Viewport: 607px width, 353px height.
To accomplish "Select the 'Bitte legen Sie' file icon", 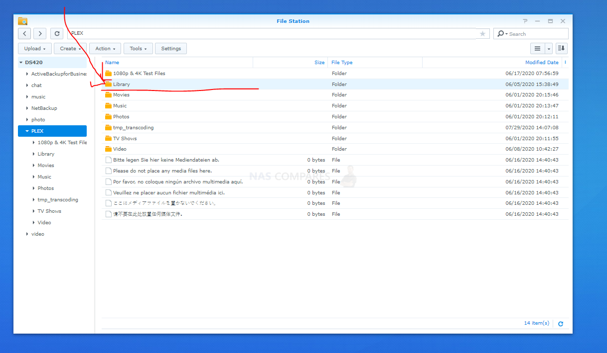I will pos(108,160).
